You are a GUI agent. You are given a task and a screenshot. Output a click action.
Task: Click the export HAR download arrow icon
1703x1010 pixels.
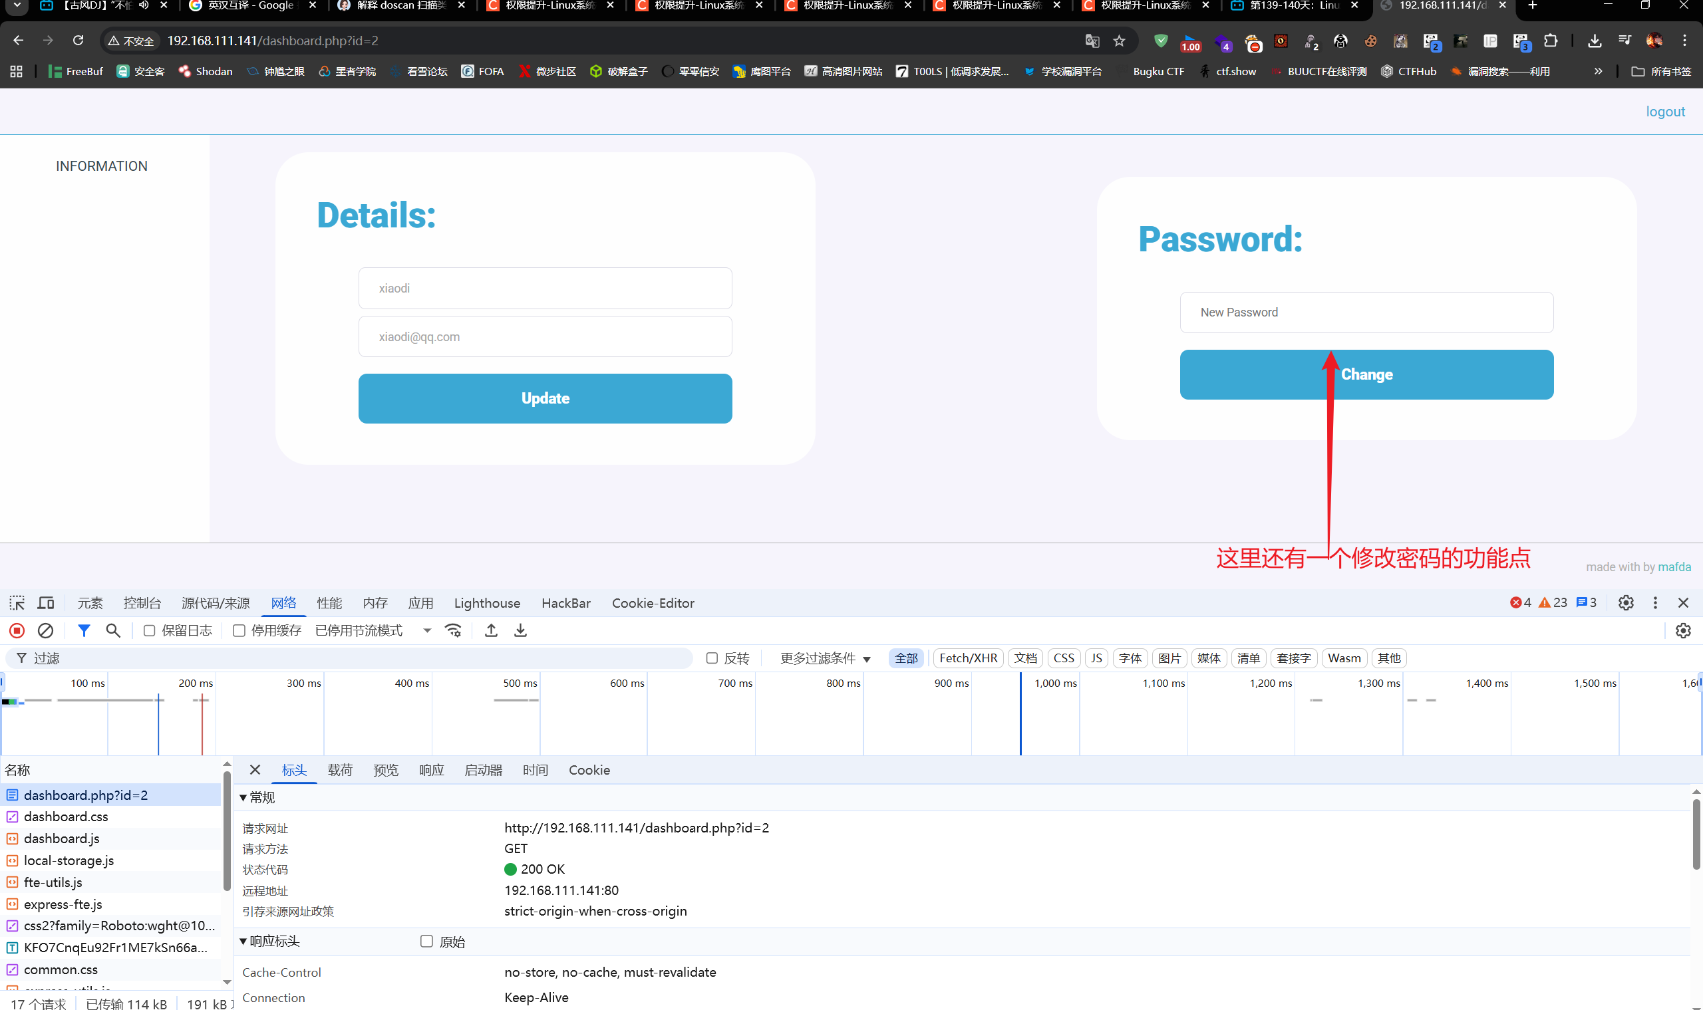click(x=520, y=631)
